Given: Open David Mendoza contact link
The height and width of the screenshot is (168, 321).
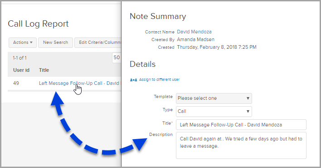Looking at the screenshot, I should coord(194,32).
